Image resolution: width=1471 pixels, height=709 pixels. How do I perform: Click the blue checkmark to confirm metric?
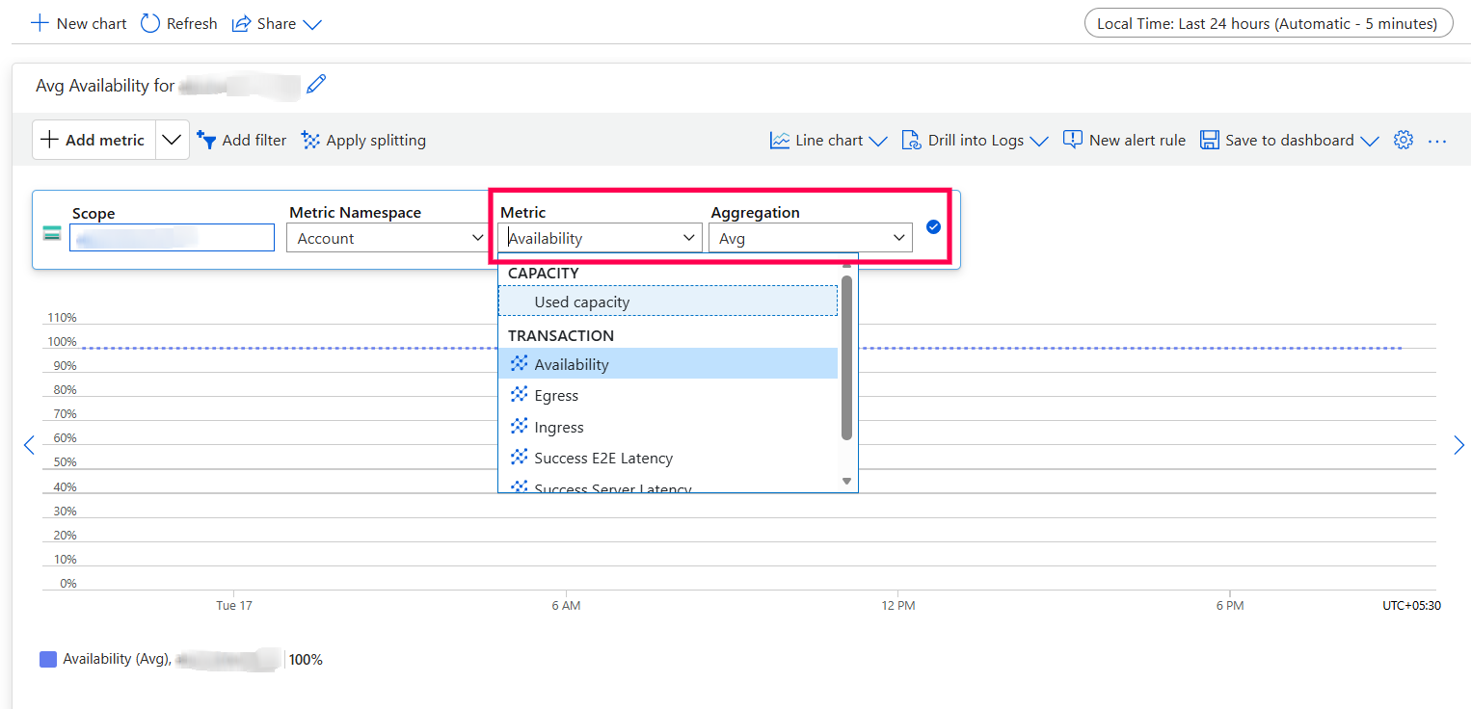click(933, 226)
